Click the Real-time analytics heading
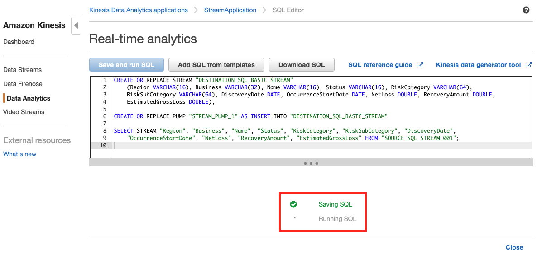The image size is (542, 260). 143,39
